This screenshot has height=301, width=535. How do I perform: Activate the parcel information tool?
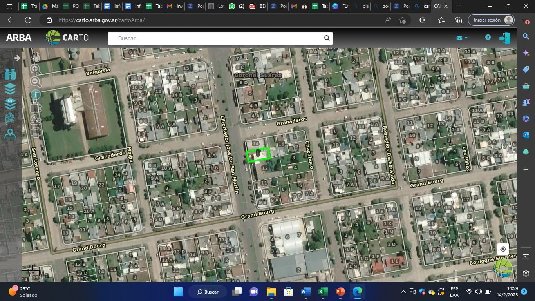[36, 94]
